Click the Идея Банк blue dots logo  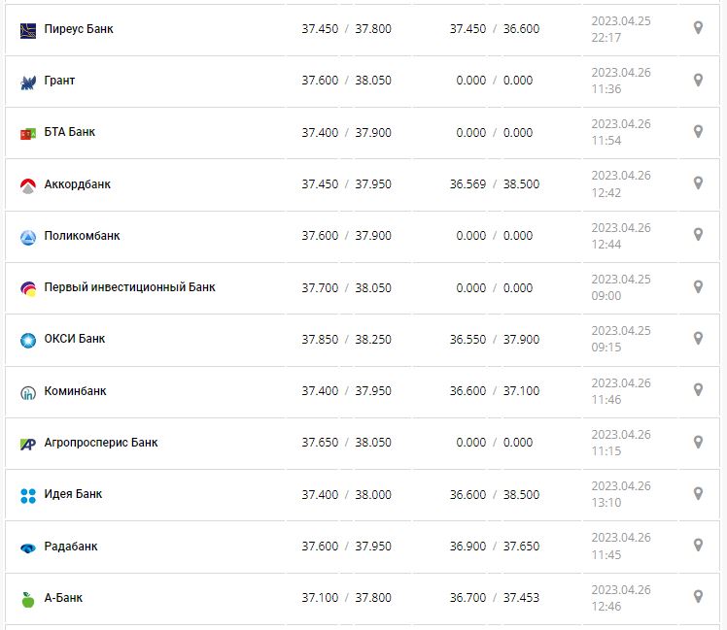[28, 496]
